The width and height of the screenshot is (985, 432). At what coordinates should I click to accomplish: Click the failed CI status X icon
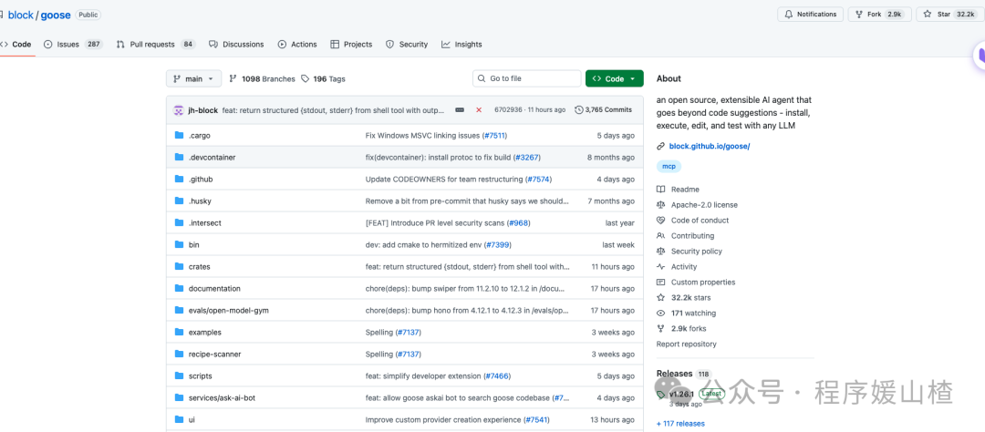pyautogui.click(x=479, y=110)
